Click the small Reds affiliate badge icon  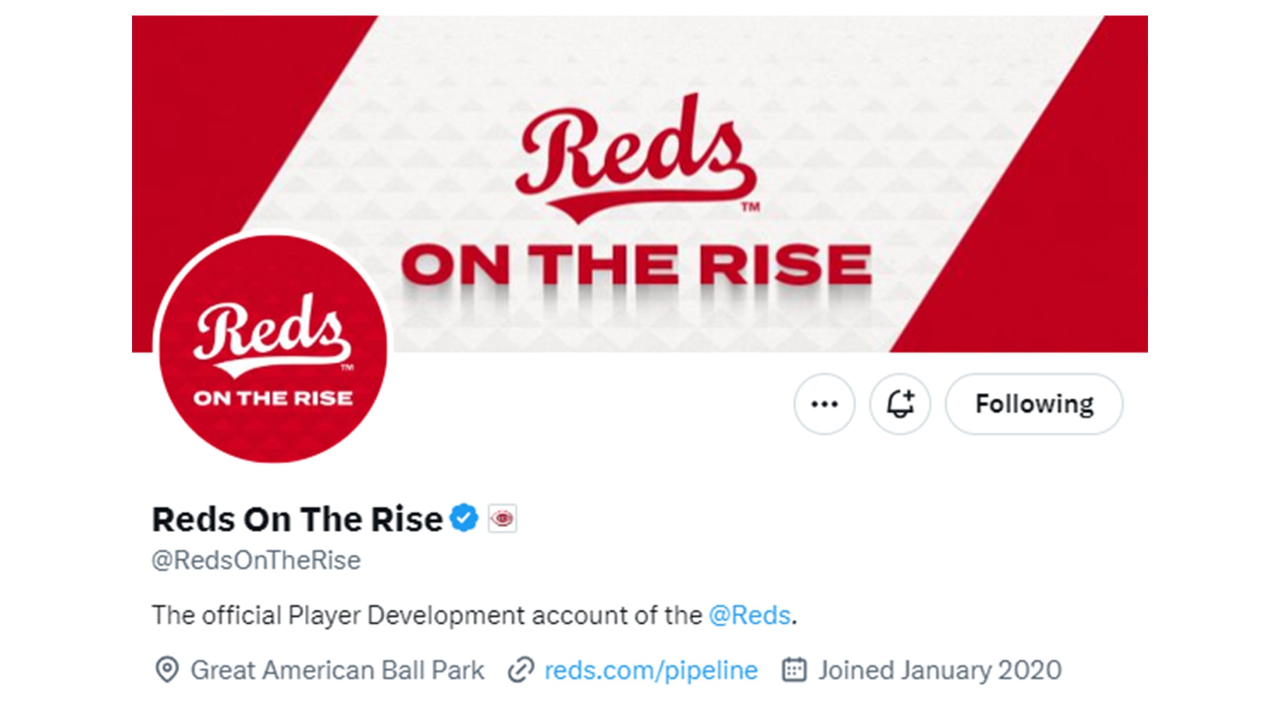pyautogui.click(x=502, y=518)
